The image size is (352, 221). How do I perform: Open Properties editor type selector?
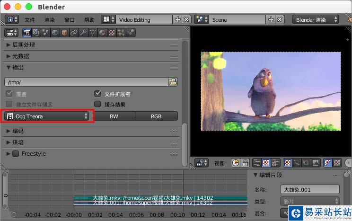click(x=11, y=33)
